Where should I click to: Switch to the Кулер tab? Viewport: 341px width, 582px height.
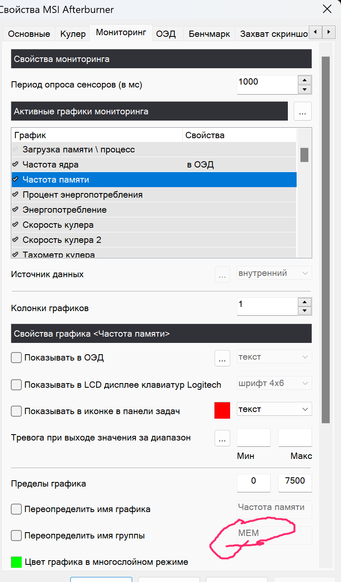[x=73, y=34]
